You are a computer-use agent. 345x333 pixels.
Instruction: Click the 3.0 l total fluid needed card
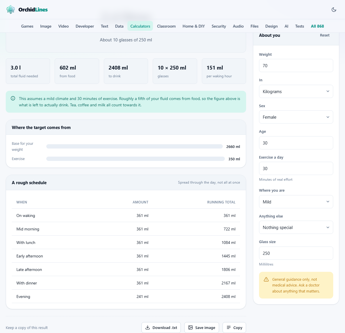pos(28,71)
